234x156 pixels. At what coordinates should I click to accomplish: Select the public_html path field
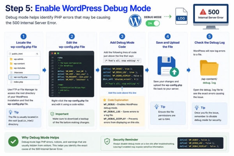24,54
